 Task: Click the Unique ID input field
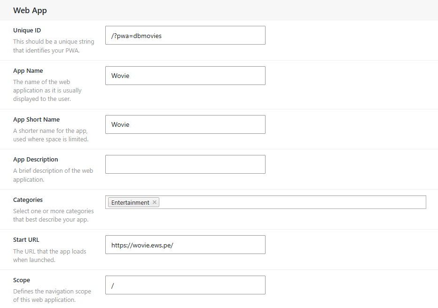coord(185,35)
